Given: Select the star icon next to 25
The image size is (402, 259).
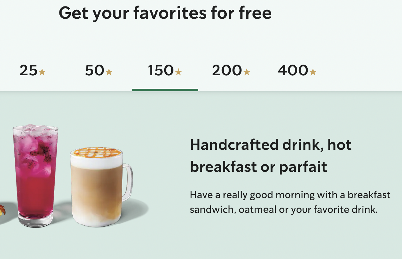Looking at the screenshot, I should (x=42, y=72).
